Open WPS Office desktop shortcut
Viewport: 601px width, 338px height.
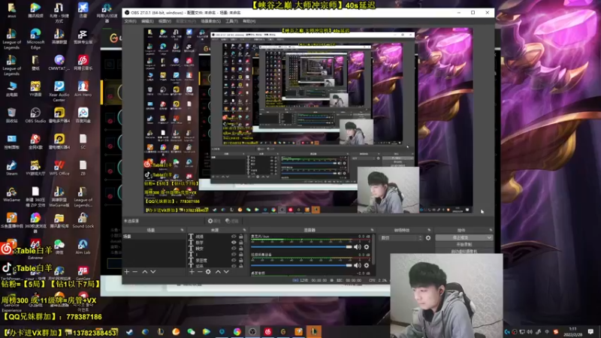pyautogui.click(x=59, y=167)
